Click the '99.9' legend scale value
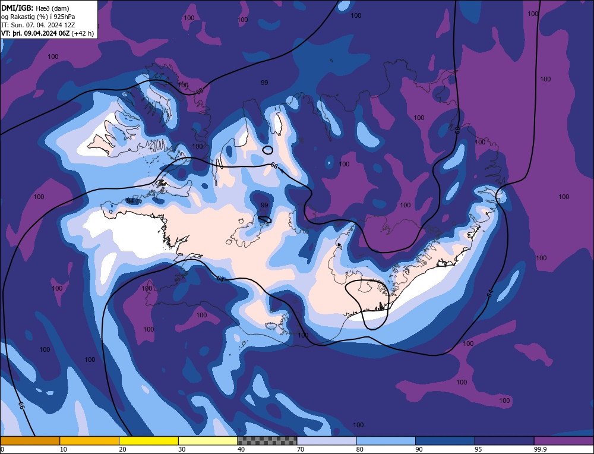 (539, 449)
